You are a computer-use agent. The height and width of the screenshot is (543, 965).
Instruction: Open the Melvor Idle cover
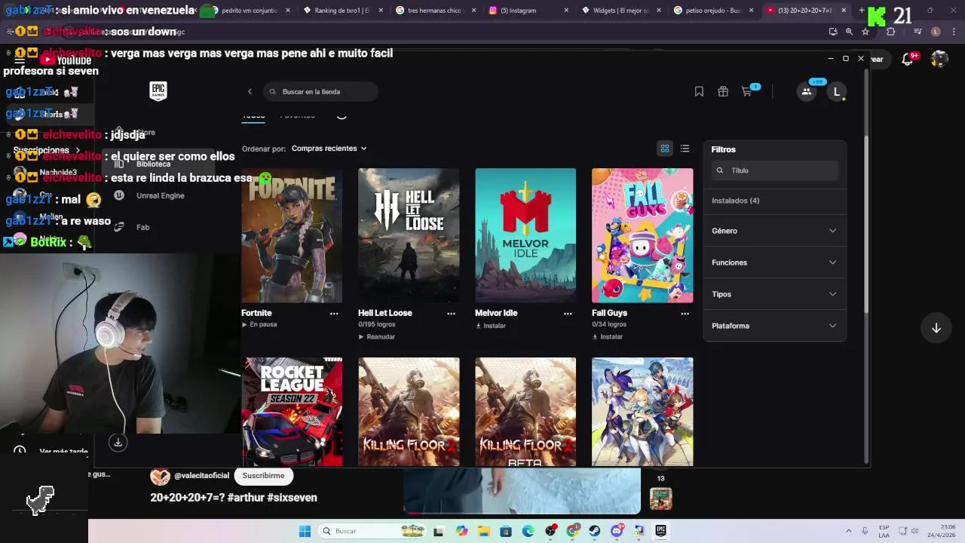tap(525, 235)
